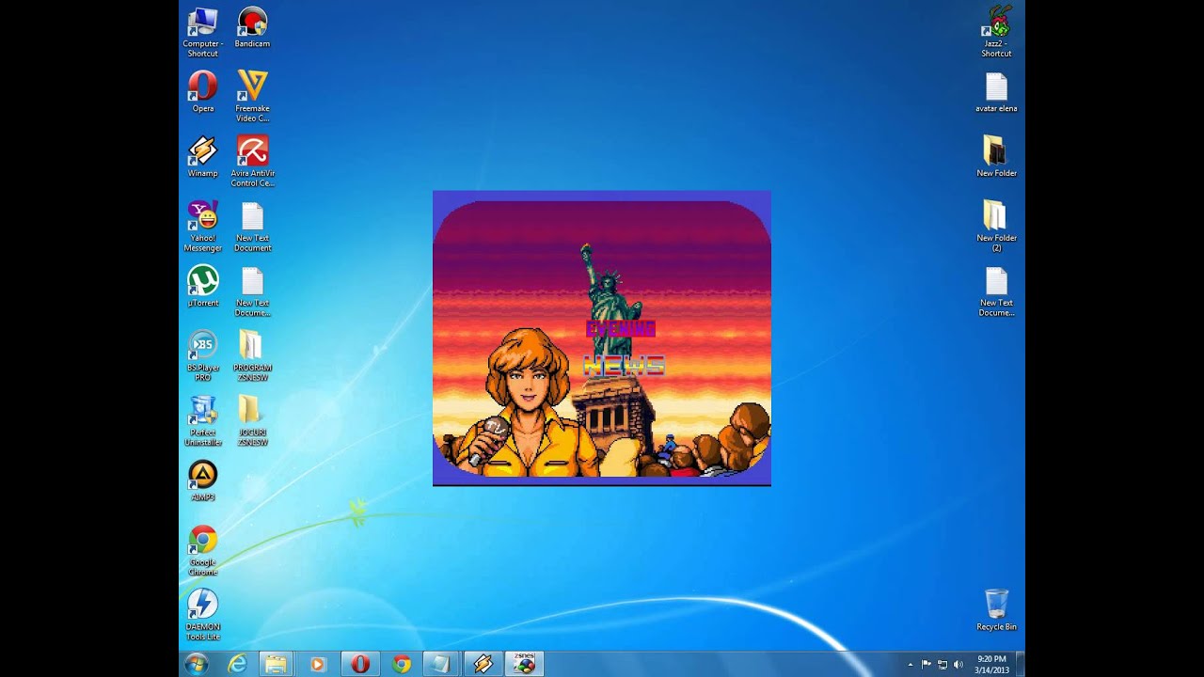Select the Avira AntiVir Control Center icon
The width and height of the screenshot is (1204, 677).
pos(252,162)
